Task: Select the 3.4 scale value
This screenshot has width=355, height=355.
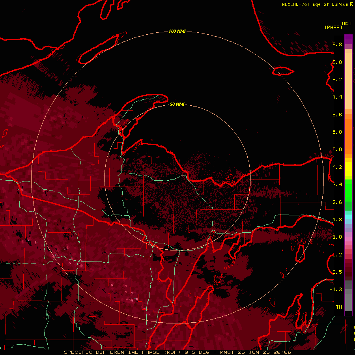Action: coord(337,185)
